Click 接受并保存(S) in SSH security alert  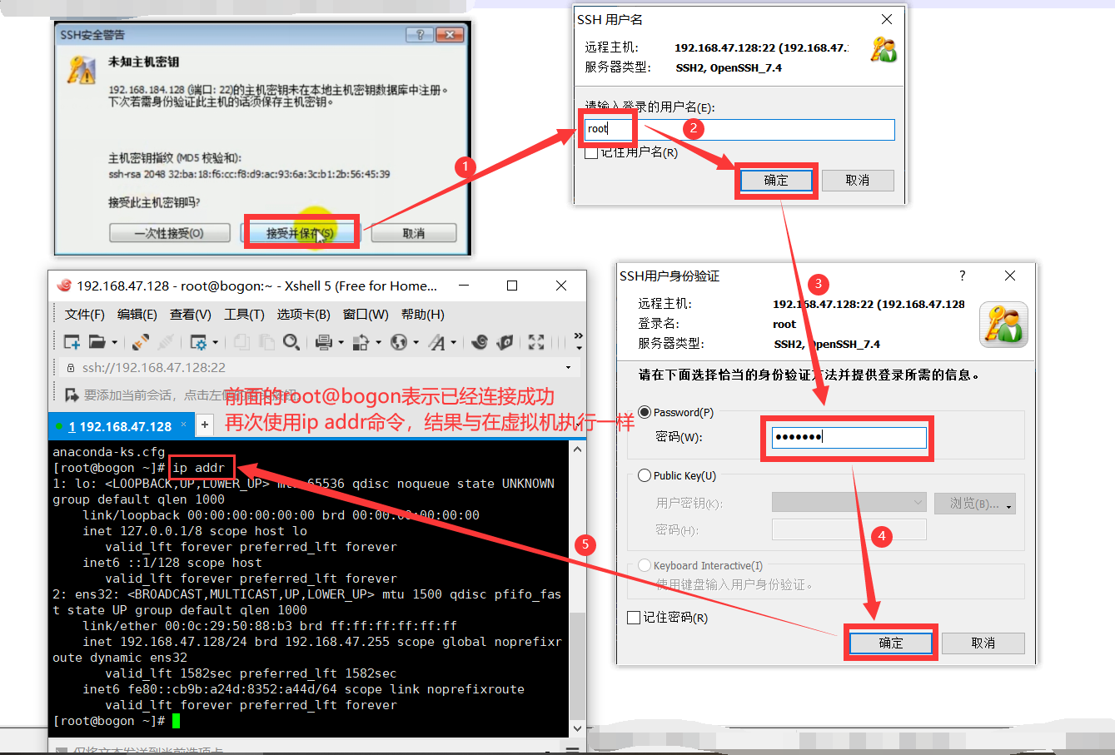pos(300,233)
